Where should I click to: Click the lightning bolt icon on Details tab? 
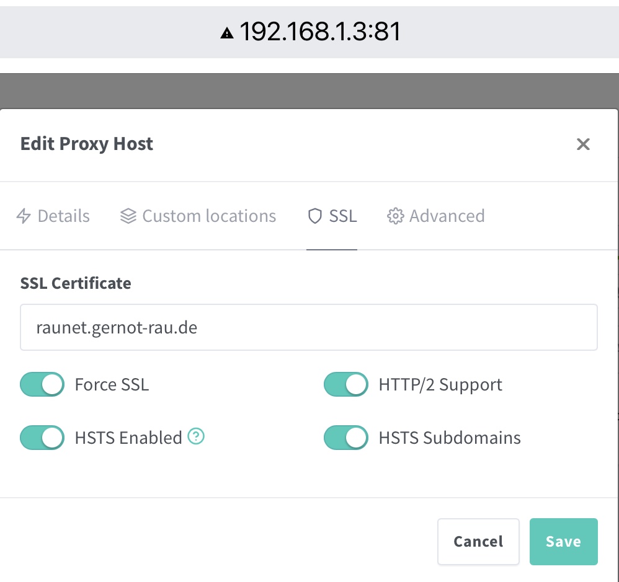[x=23, y=216]
